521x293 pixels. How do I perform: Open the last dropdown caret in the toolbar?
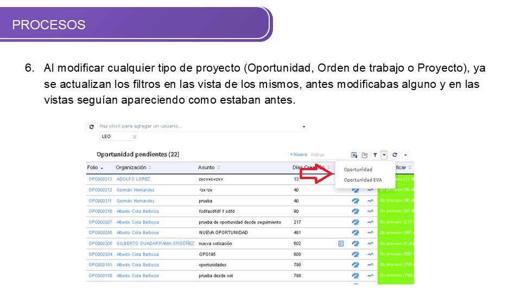[405, 155]
